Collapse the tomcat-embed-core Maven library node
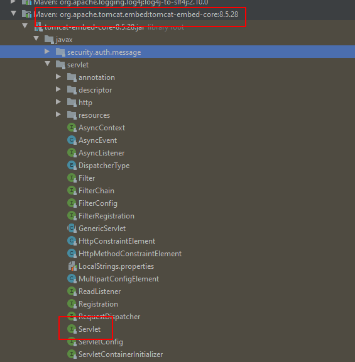 [x=14, y=13]
